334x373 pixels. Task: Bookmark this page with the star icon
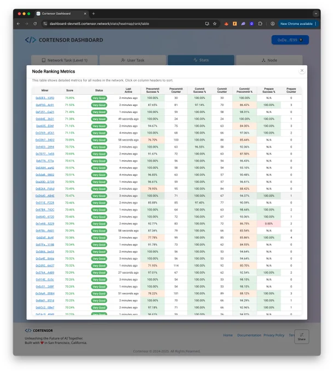(x=215, y=24)
